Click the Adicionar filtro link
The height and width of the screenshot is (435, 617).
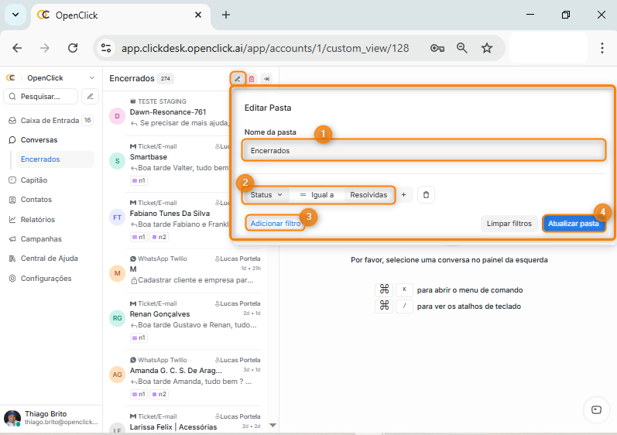pos(275,223)
